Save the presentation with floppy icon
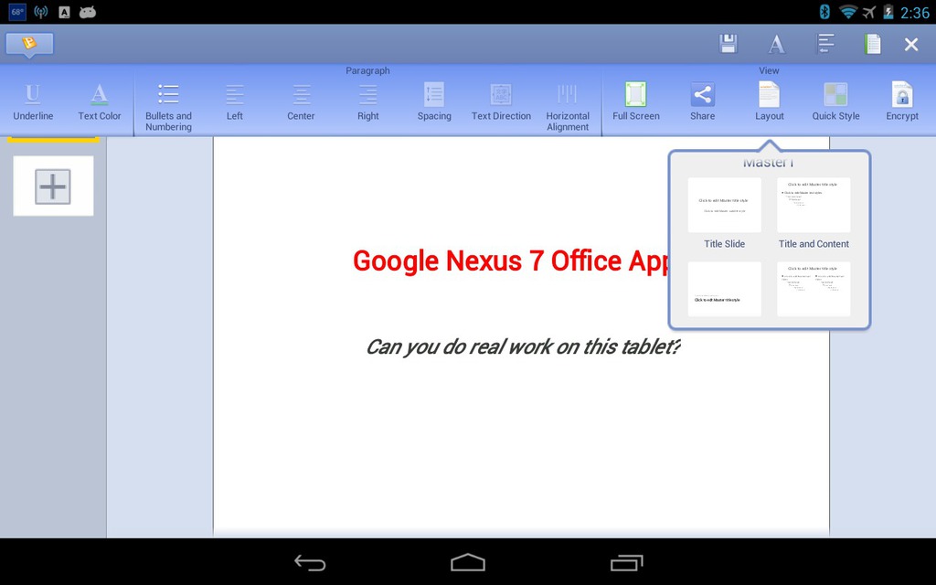 728,44
